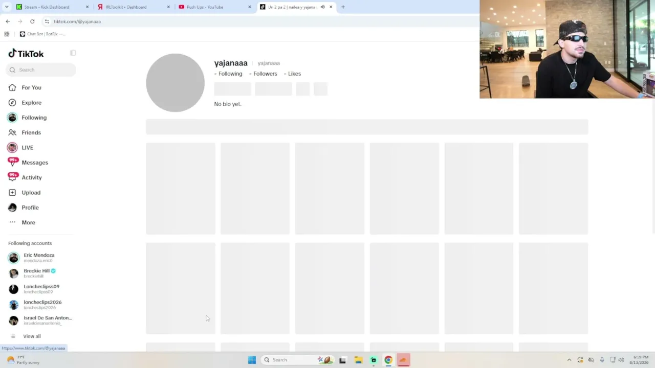Close the Push Ups - YouTube tab
Image resolution: width=655 pixels, height=368 pixels.
pos(250,7)
